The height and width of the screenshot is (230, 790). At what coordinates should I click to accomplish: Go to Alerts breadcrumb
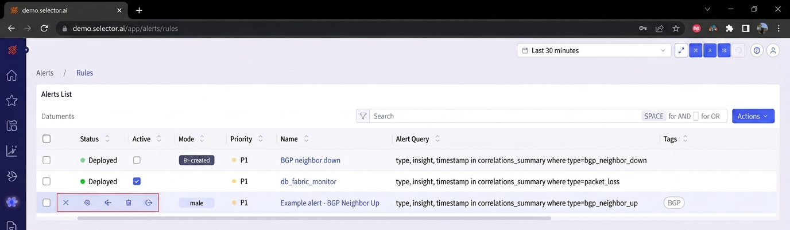45,73
